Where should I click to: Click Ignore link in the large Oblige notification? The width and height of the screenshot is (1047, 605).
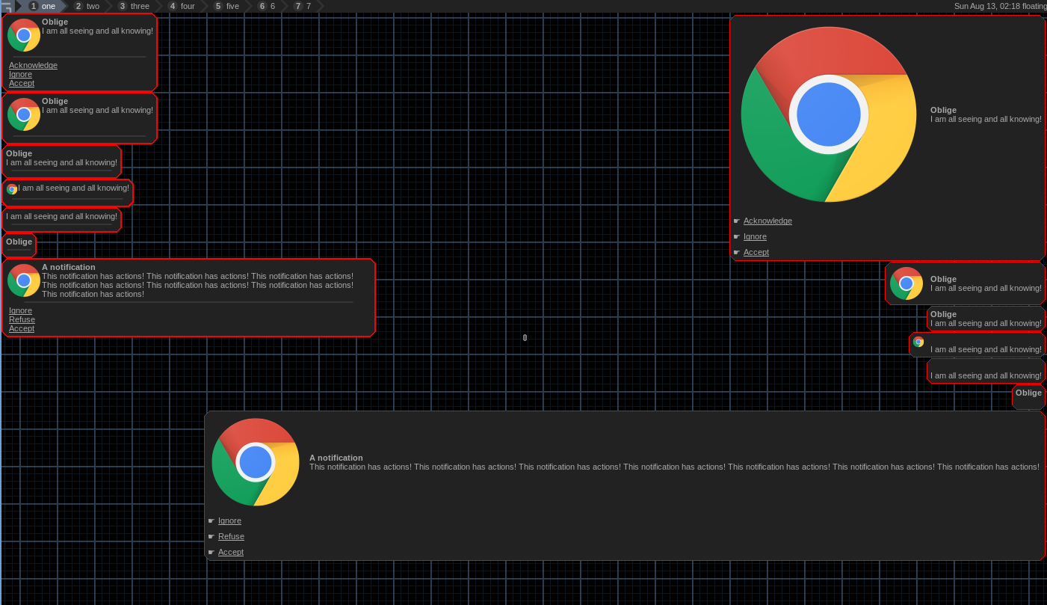(755, 236)
